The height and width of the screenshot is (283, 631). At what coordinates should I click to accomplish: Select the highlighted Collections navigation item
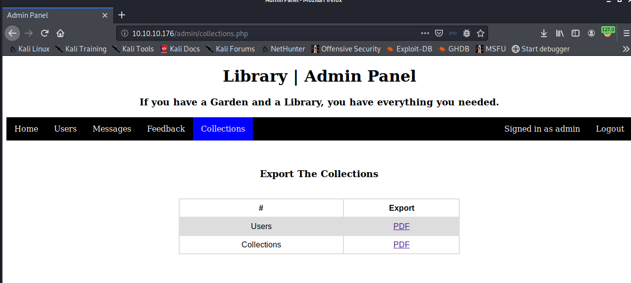(223, 129)
